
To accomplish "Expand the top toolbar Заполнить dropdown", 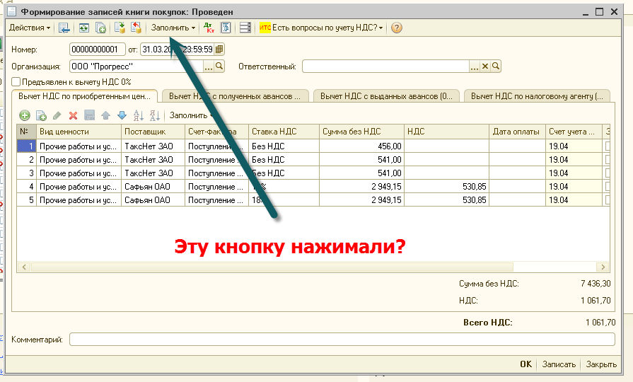I will point(173,28).
